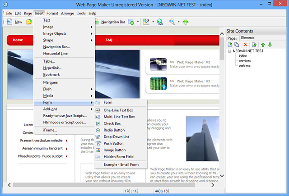This screenshot has height=196, width=289.
Task: Collapse the NEOWIN.NET TEST tree node
Action: [229, 51]
